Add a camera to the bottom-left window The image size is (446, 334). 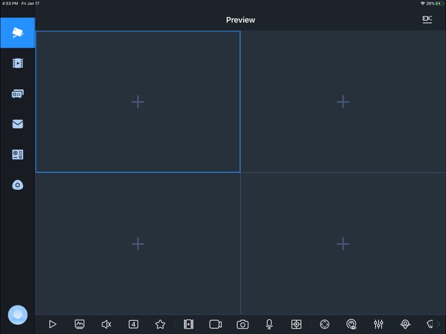click(x=138, y=244)
